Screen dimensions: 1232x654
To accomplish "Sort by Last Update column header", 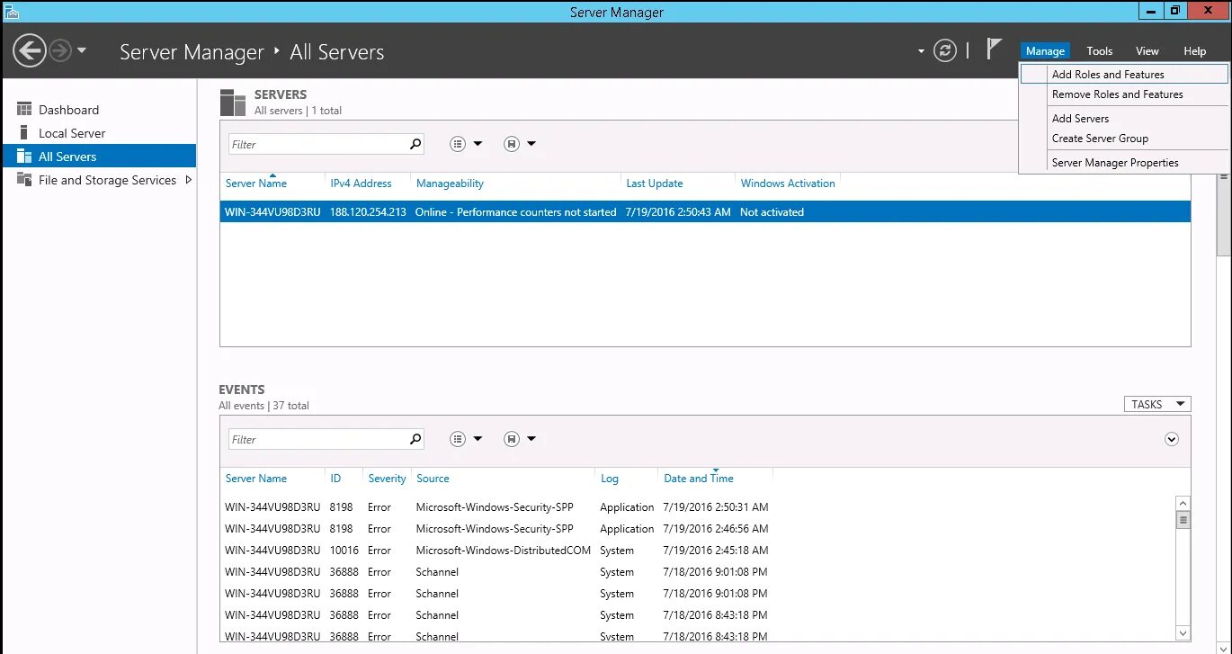I will point(655,184).
